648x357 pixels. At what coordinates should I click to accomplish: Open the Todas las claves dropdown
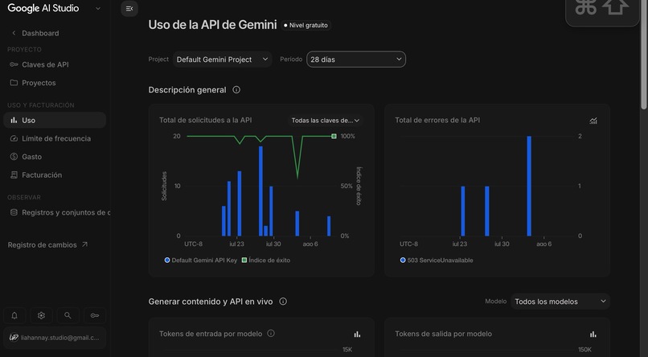(326, 121)
